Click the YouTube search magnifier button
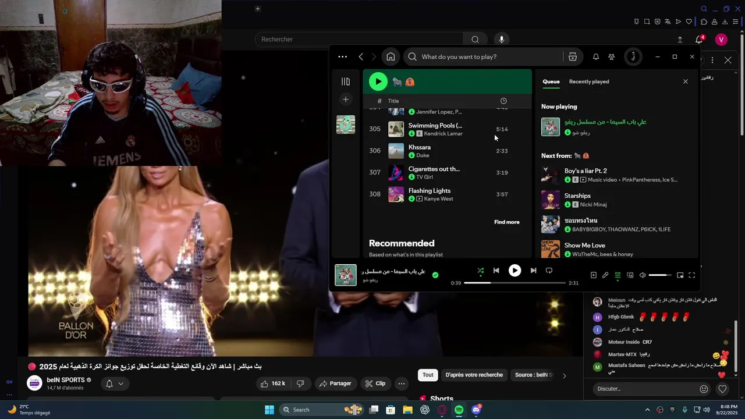 [476, 40]
